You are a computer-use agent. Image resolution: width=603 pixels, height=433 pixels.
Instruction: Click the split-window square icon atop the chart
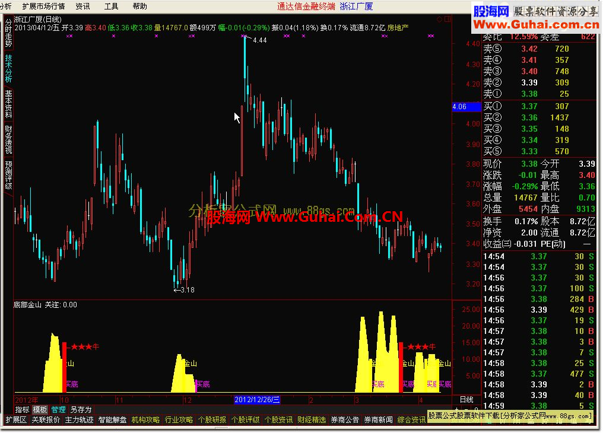(x=448, y=19)
